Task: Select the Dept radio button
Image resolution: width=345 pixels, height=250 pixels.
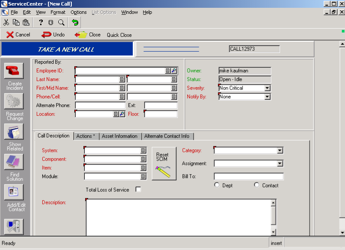Action: pos(217,185)
